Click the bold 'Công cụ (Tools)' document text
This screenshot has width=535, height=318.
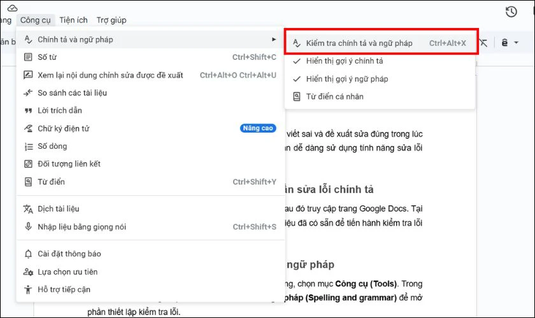[366, 284]
